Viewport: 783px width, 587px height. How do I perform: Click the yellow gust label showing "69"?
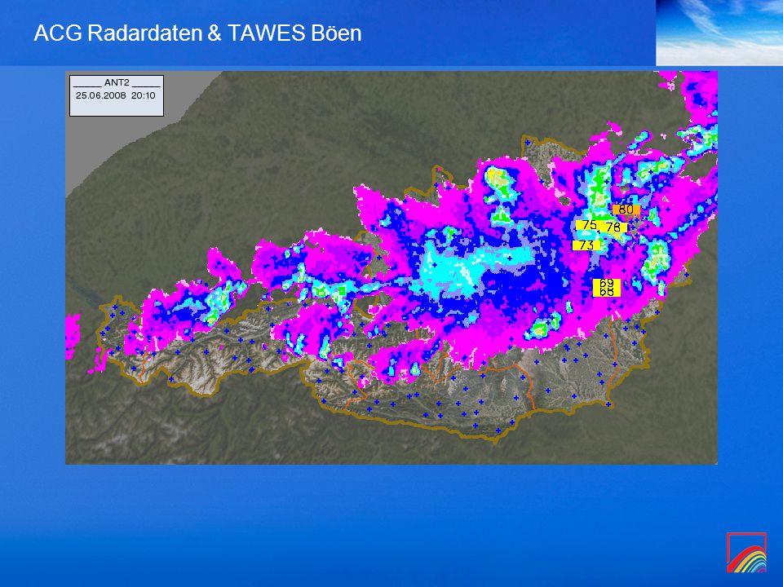tap(607, 283)
